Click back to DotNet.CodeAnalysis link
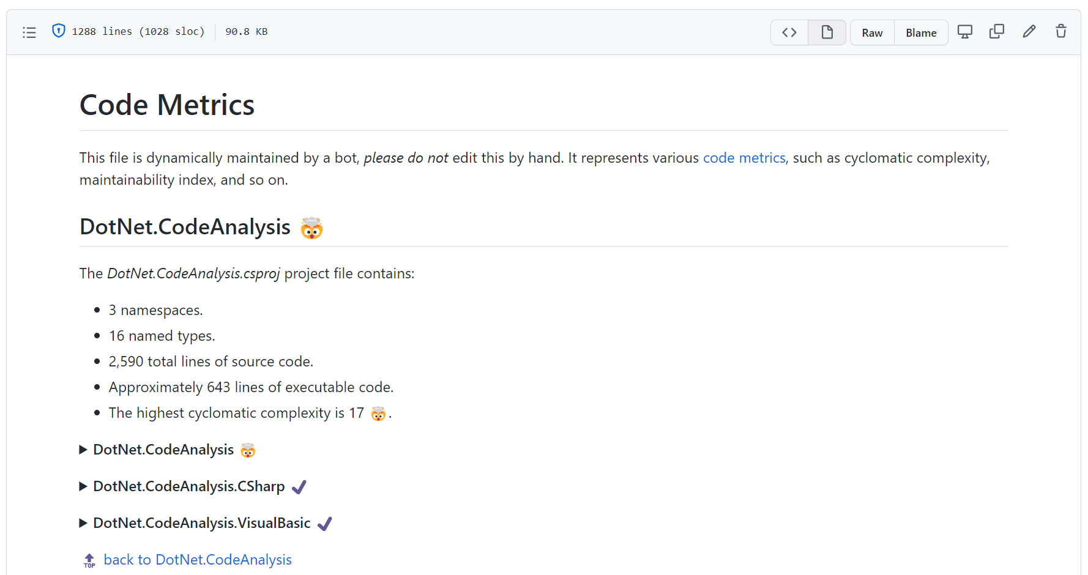The height and width of the screenshot is (575, 1088). pyautogui.click(x=198, y=559)
